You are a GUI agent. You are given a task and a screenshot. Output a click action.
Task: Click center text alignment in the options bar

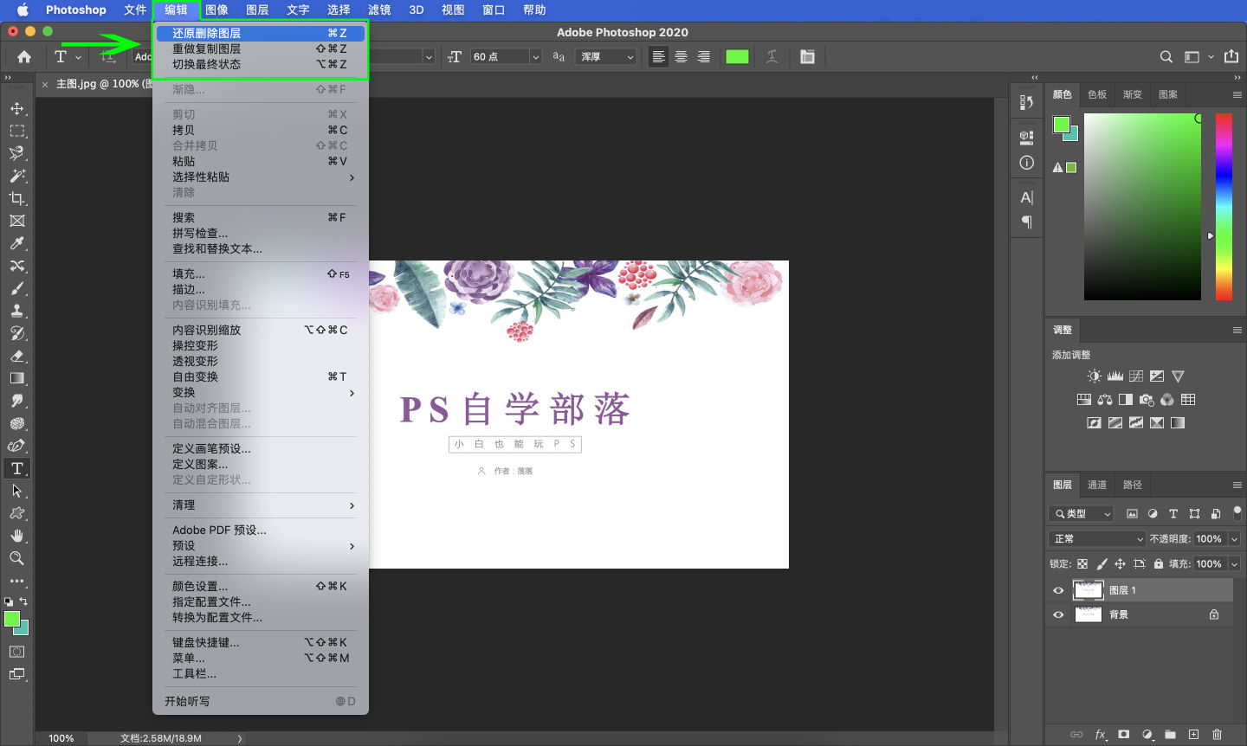pyautogui.click(x=681, y=56)
